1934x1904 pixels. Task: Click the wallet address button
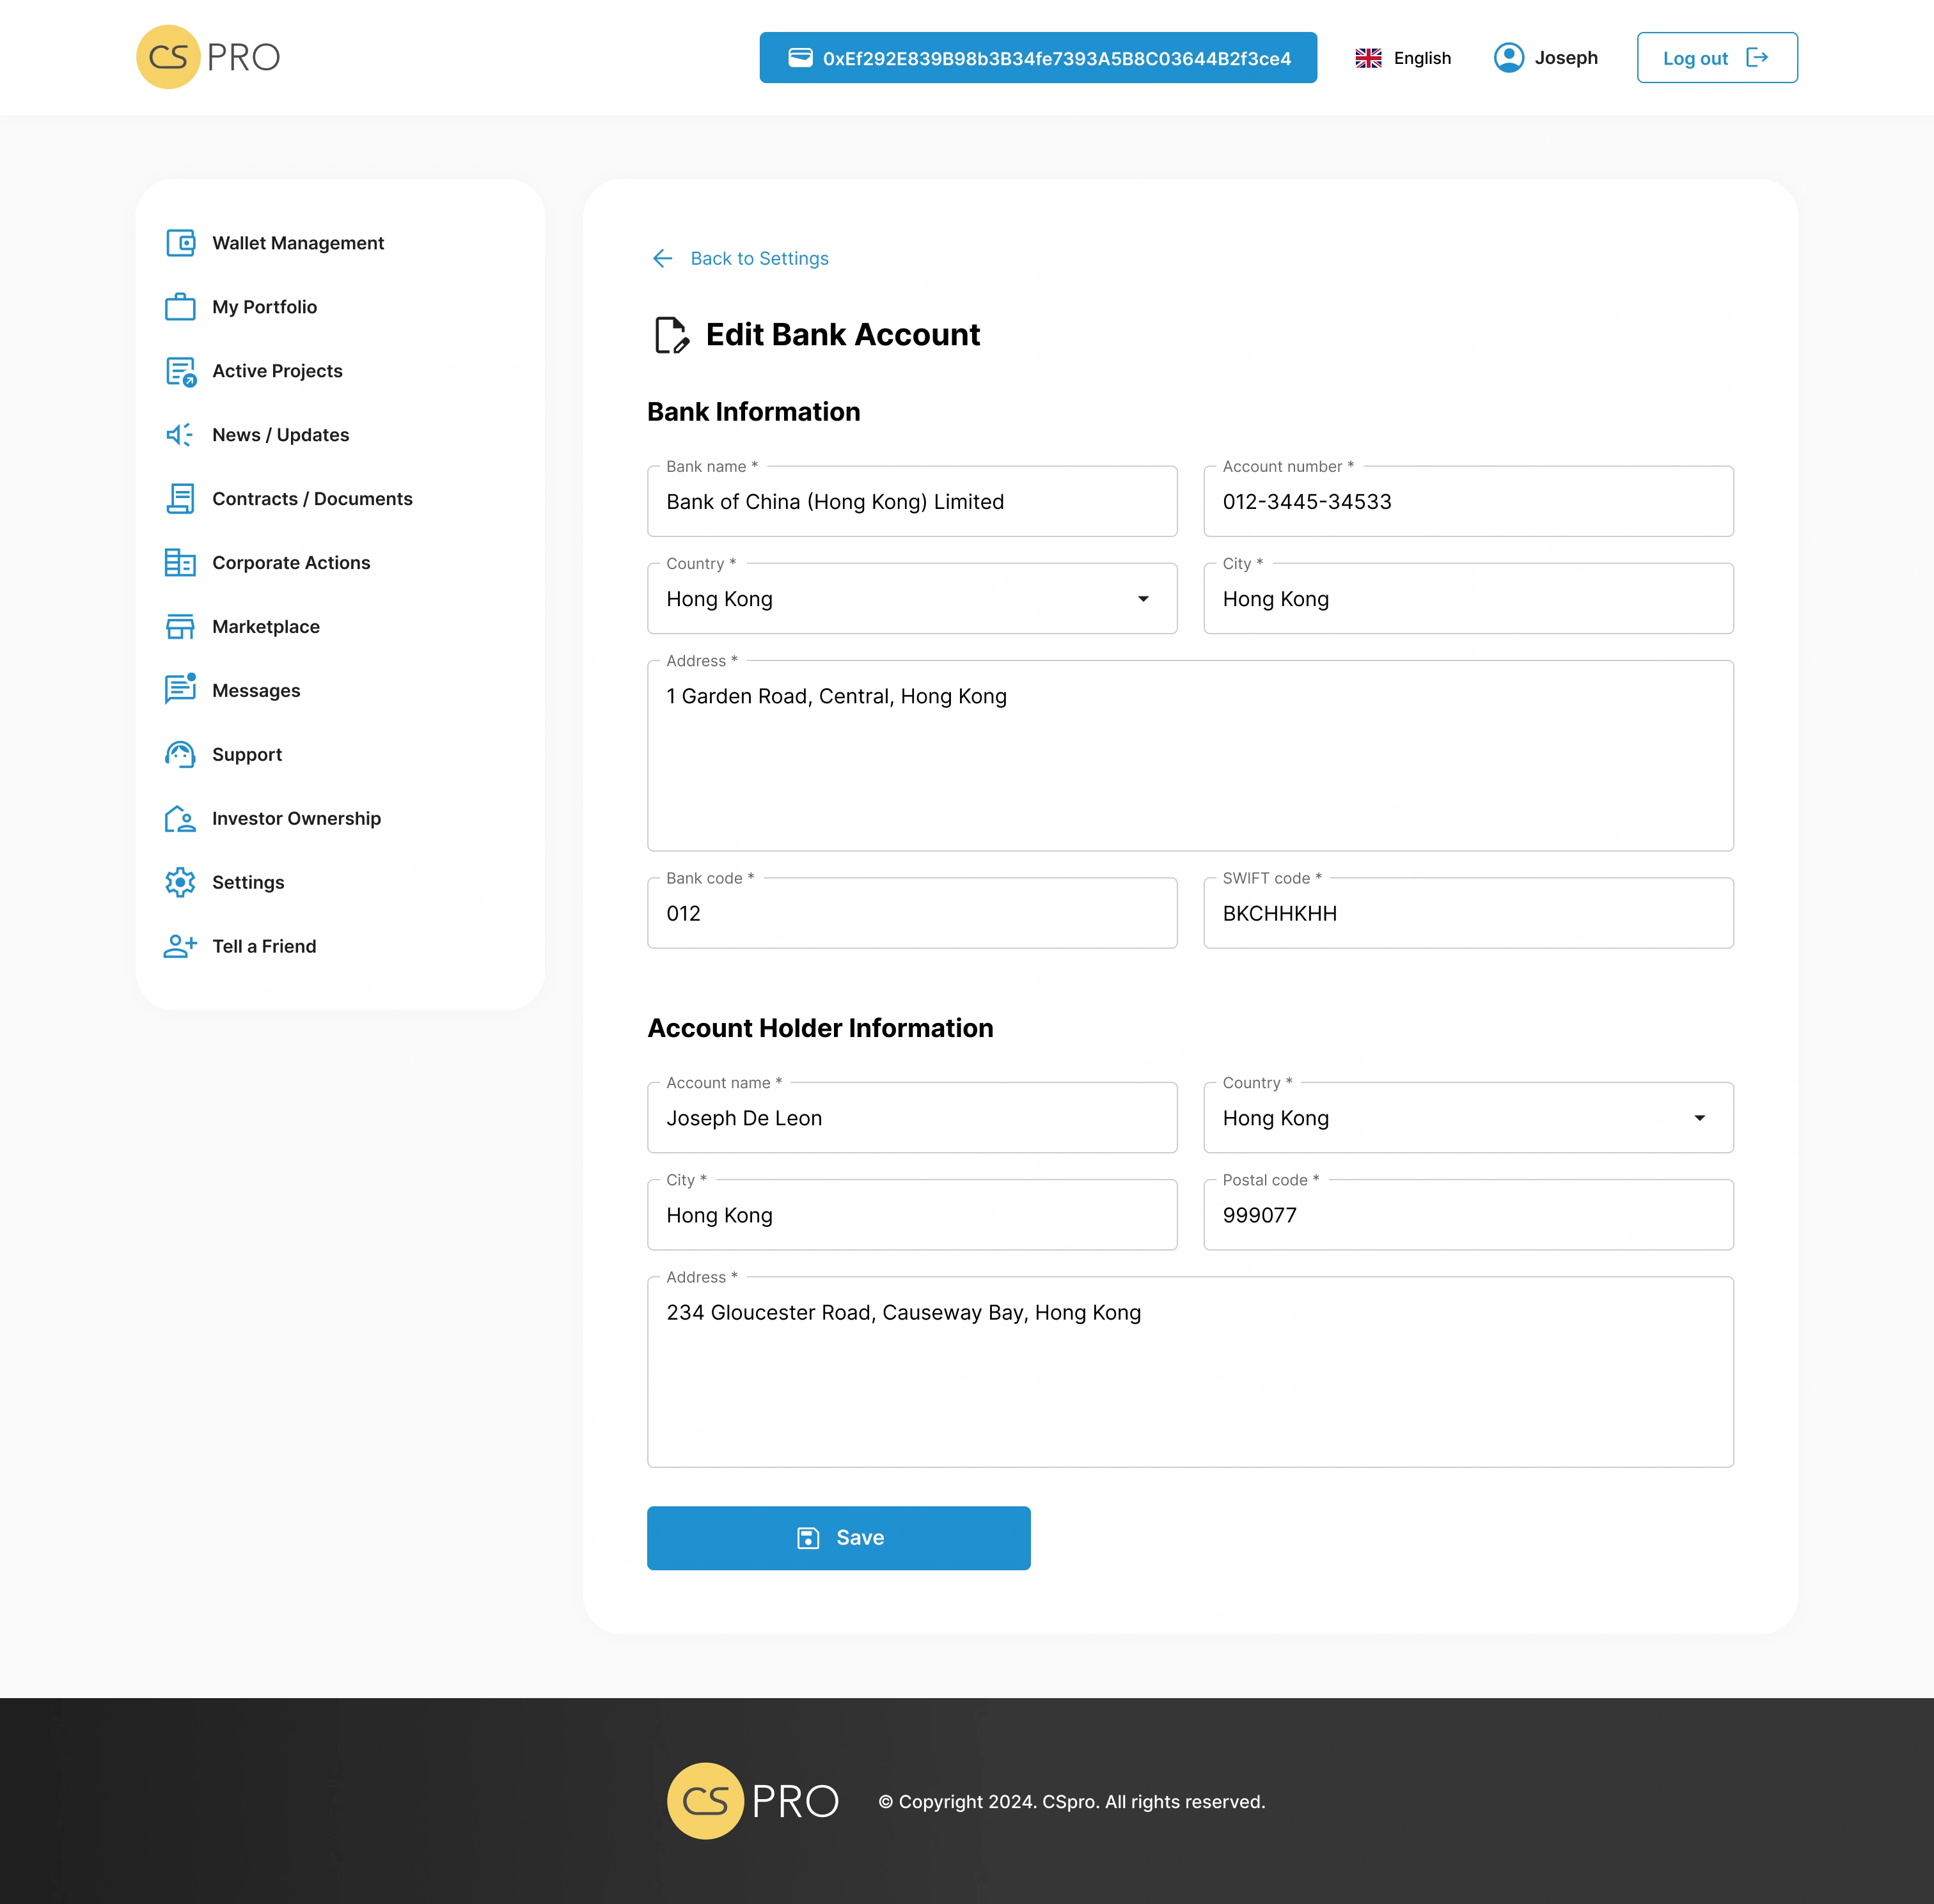[x=1037, y=58]
